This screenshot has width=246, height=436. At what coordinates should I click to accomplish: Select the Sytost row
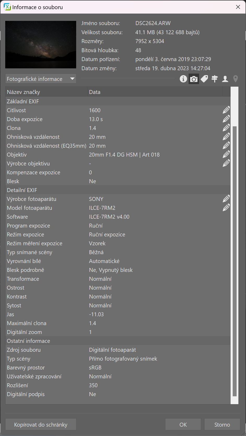[x=118, y=305]
